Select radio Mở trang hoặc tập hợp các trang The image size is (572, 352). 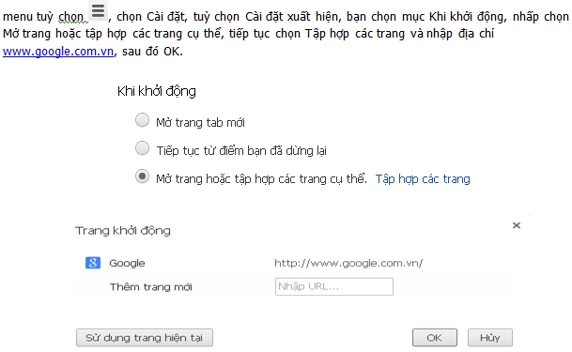coord(142,176)
